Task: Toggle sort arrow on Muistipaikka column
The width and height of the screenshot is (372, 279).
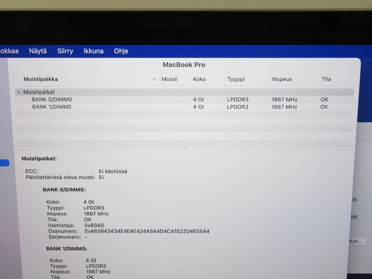Action: [154, 79]
